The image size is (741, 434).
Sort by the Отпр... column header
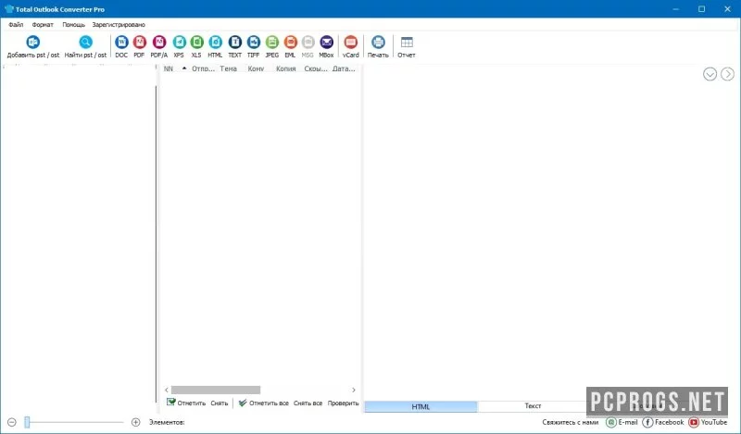point(203,69)
